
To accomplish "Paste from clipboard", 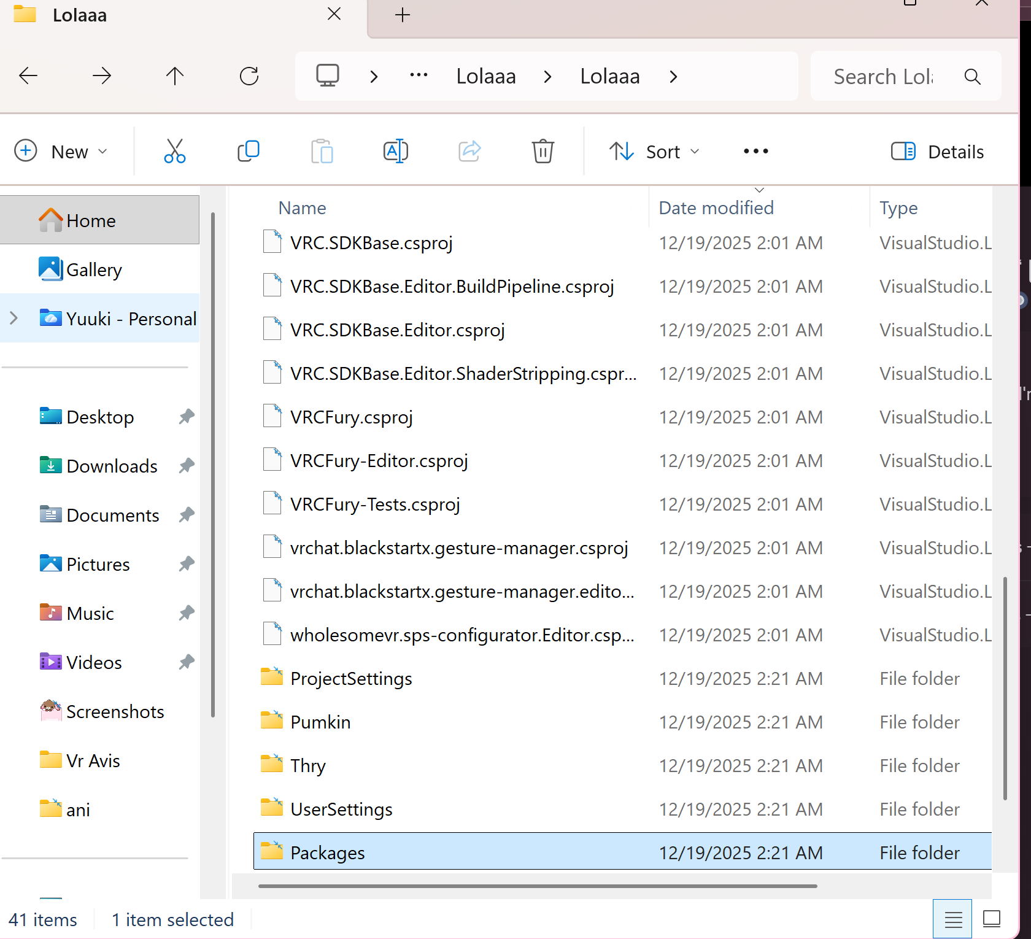I will pyautogui.click(x=322, y=151).
